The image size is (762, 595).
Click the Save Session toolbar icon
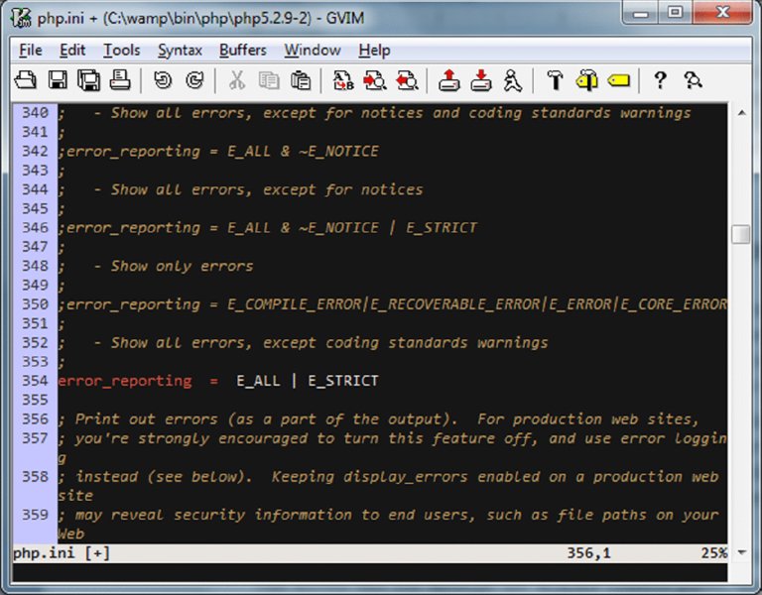coord(480,80)
